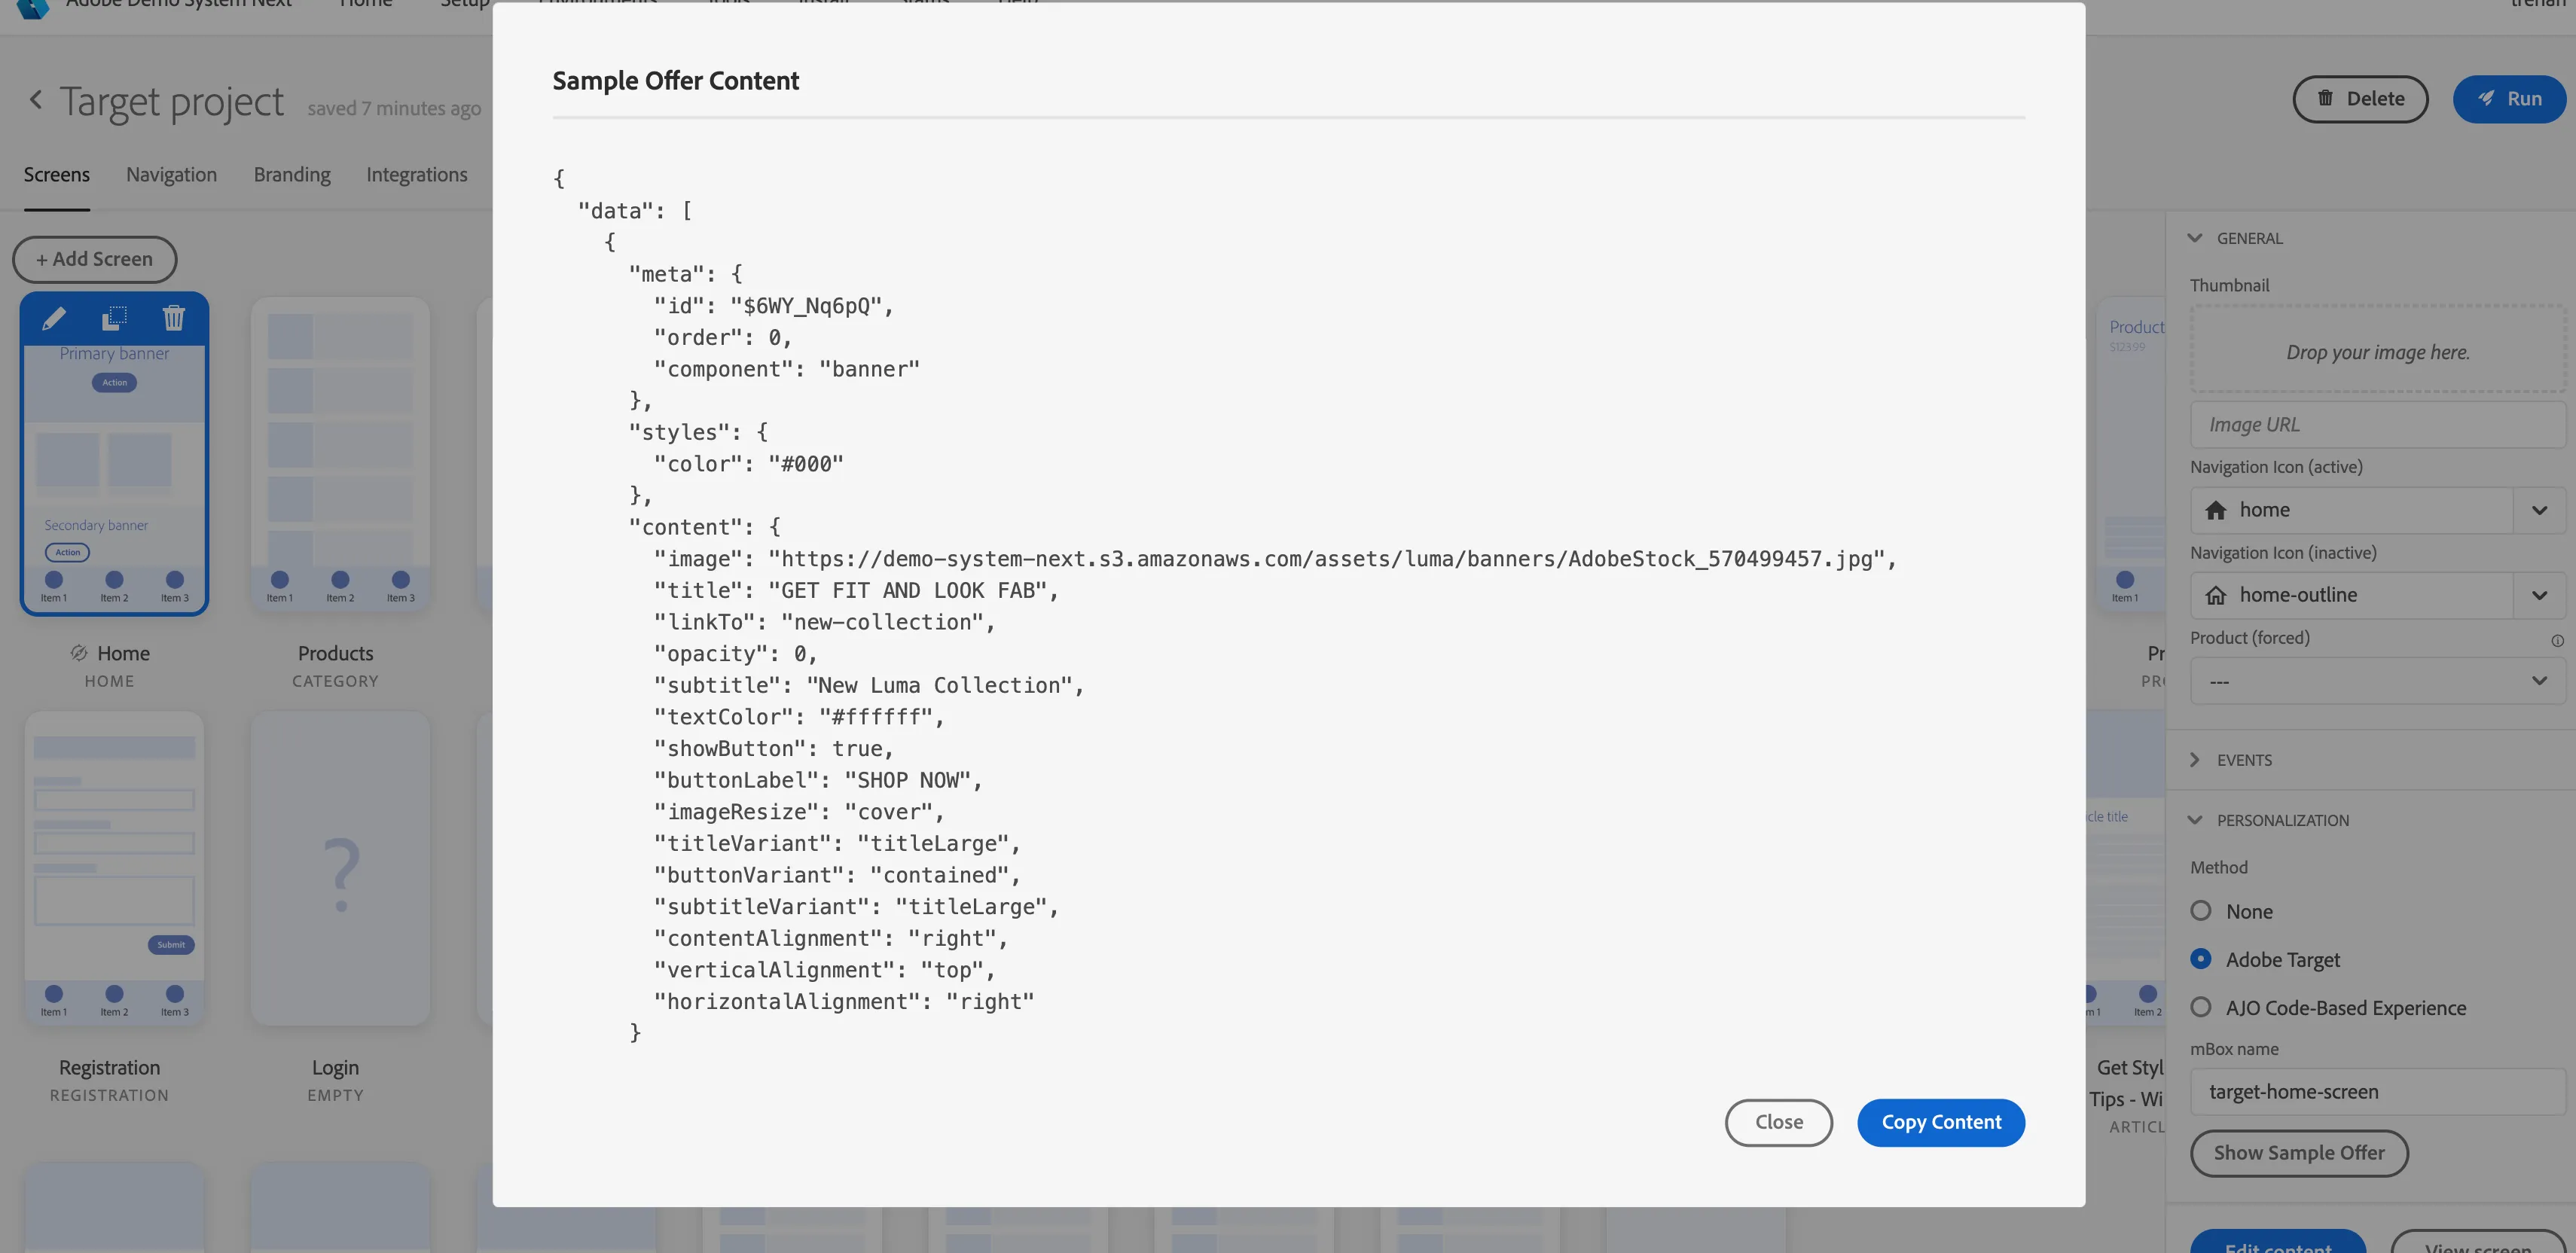This screenshot has height=1253, width=2576.
Task: Close the Sample Offer Content dialog
Action: (x=1779, y=1122)
